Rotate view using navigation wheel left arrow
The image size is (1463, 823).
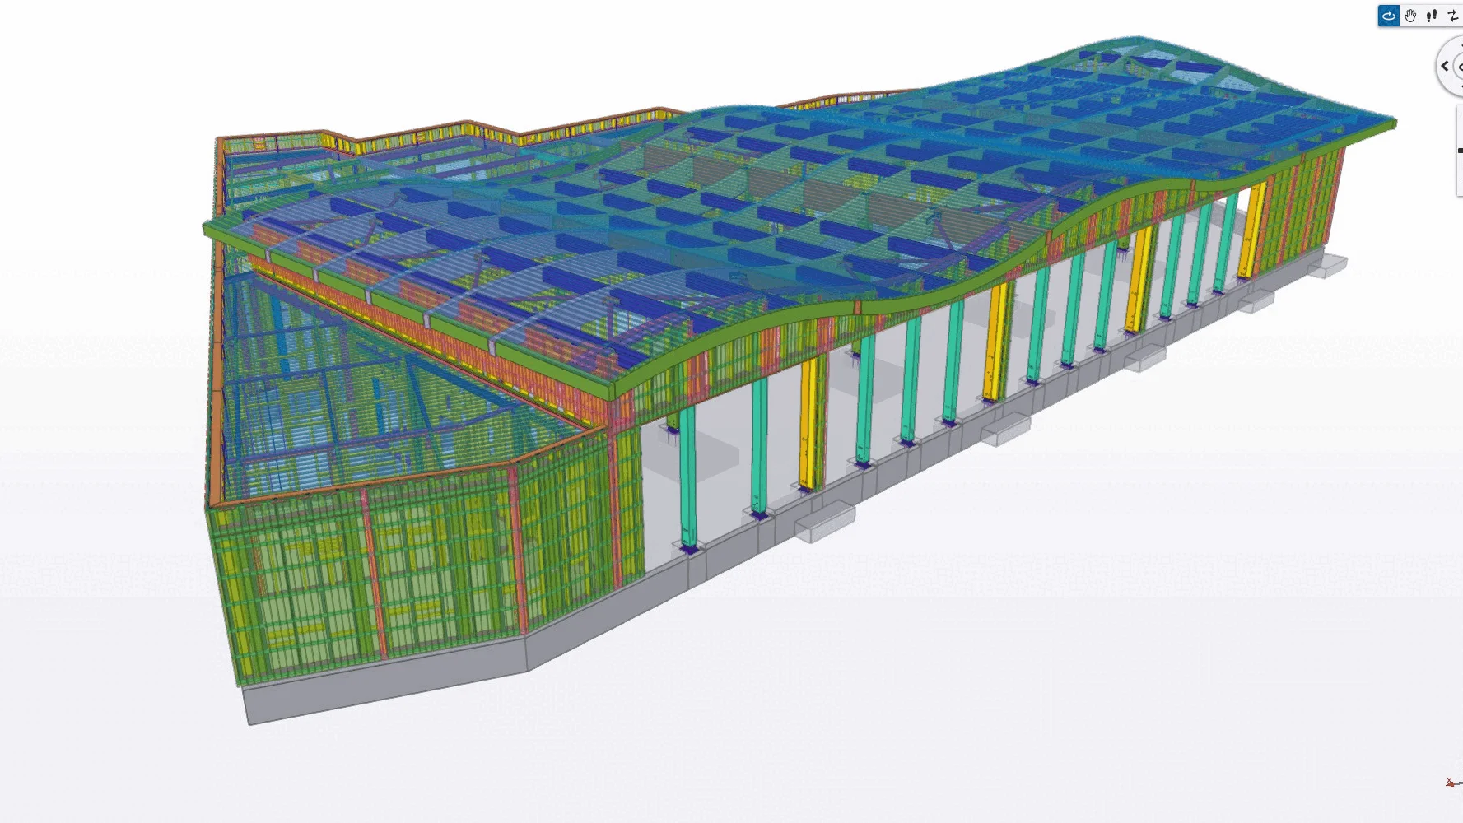tap(1445, 66)
